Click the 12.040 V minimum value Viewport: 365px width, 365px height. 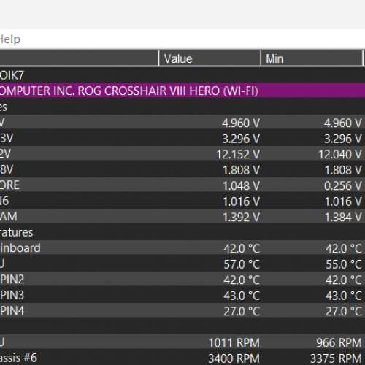(340, 155)
